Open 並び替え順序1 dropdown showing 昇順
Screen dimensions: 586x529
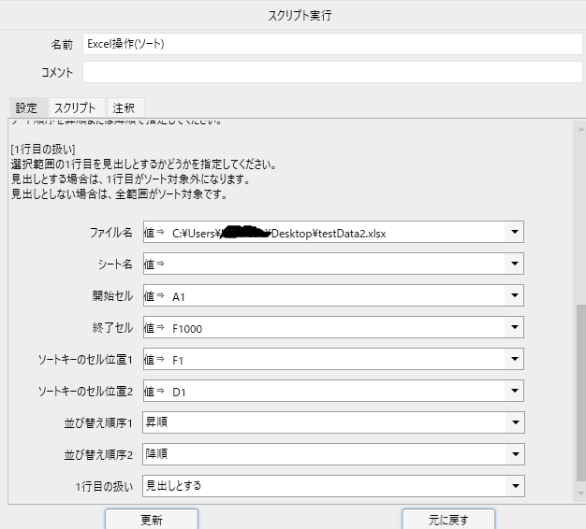[x=514, y=422]
